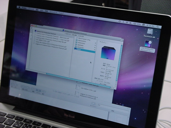Open the Wi-Fi status menu
The image size is (171, 128).
127,22
